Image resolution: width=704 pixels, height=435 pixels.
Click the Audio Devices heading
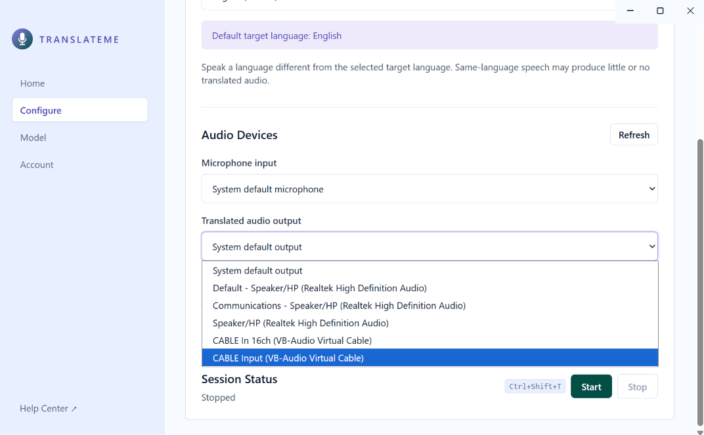coord(239,135)
